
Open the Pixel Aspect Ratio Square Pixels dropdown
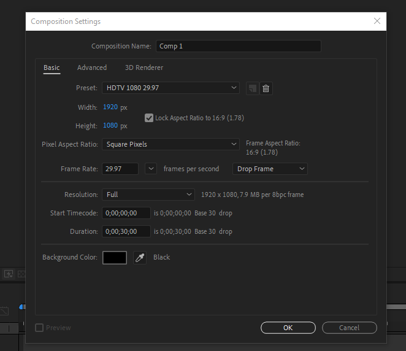tap(170, 144)
